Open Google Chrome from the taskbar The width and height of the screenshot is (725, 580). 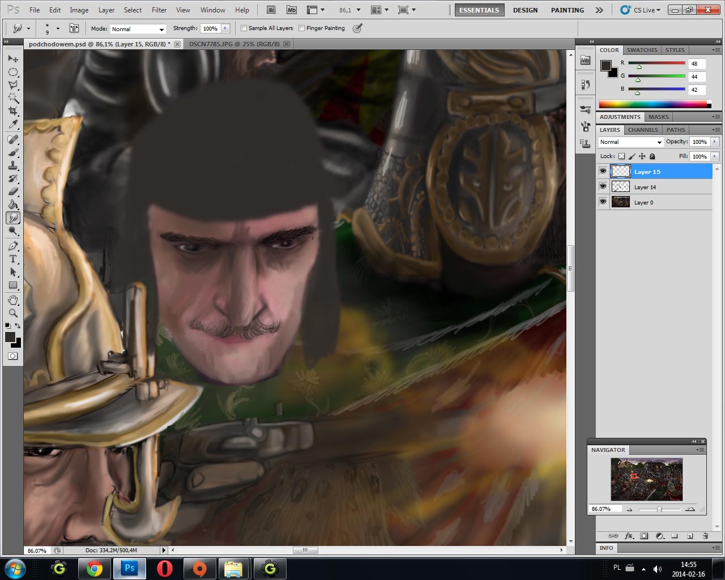[x=94, y=568]
